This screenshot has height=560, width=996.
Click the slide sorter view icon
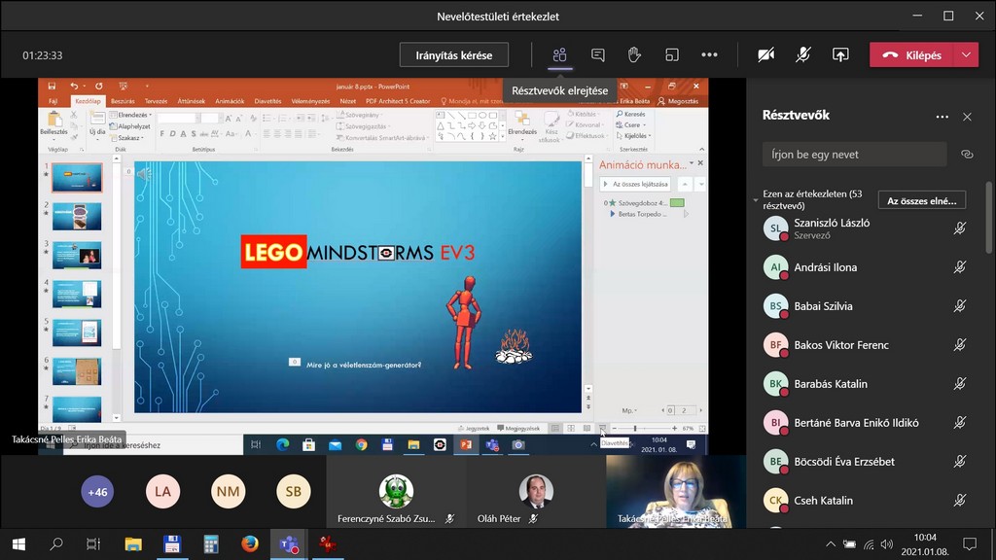pyautogui.click(x=571, y=429)
